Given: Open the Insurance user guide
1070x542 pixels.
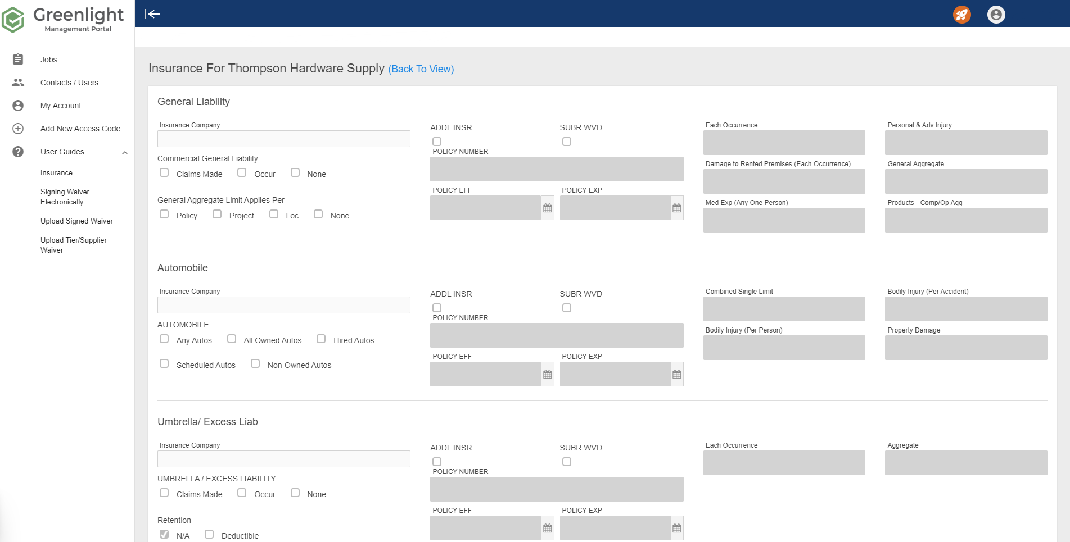Looking at the screenshot, I should [x=56, y=173].
